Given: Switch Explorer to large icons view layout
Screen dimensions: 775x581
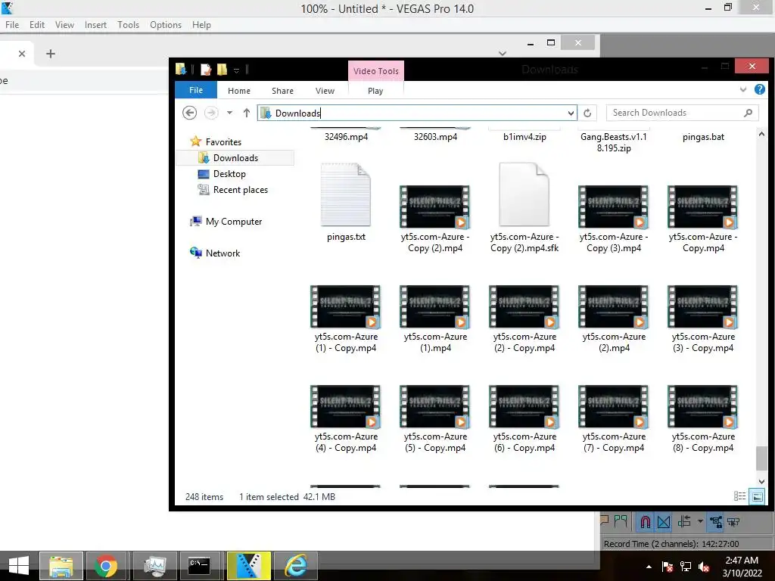Looking at the screenshot, I should coord(757,496).
